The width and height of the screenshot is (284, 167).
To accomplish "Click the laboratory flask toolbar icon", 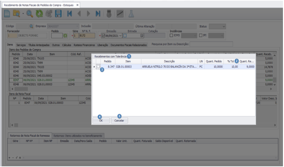I will pos(131,14).
